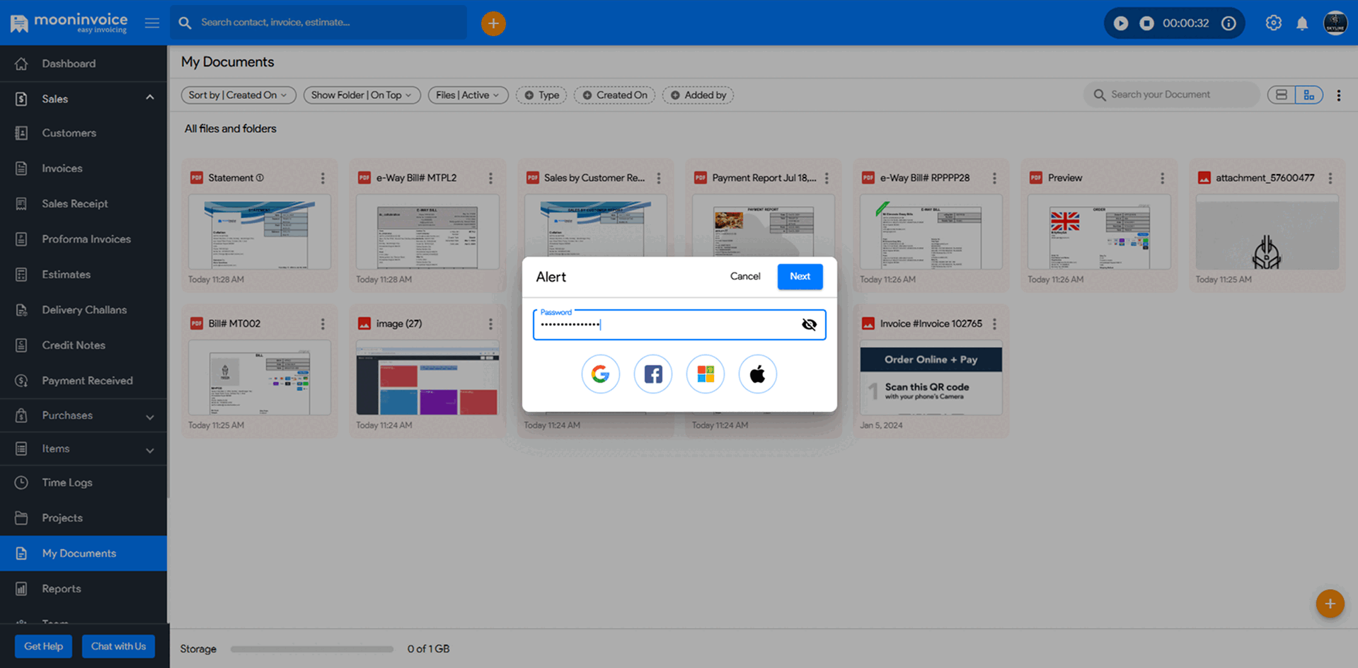
Task: Stop the timer with stop button
Action: point(1146,23)
